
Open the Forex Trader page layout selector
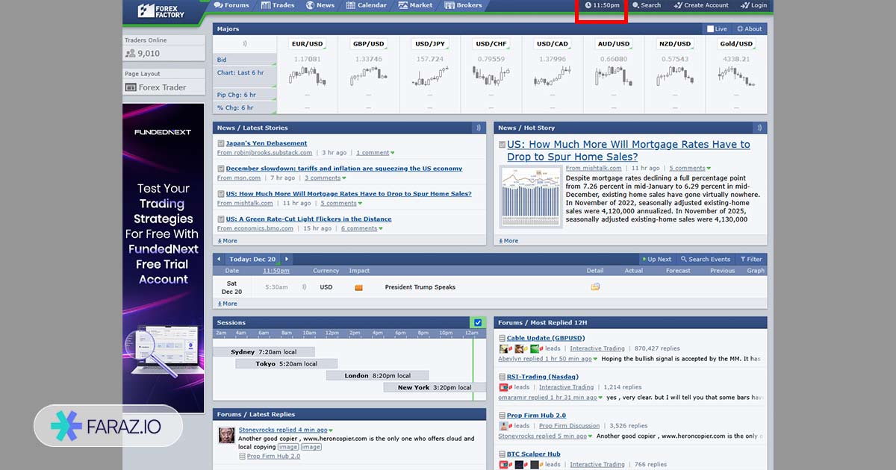coord(164,87)
